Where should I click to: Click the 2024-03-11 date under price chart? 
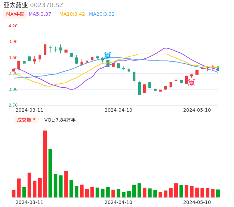(29, 110)
